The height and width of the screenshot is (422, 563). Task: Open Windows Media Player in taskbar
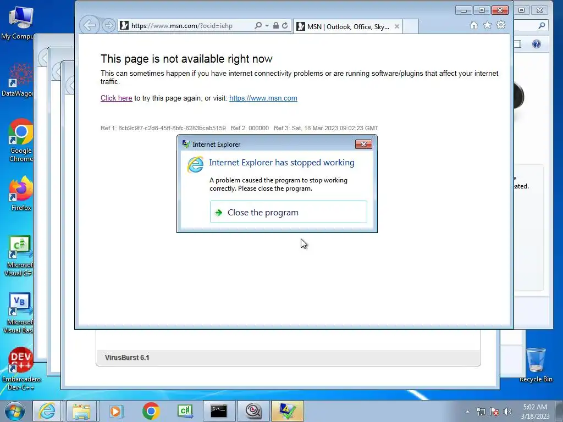pyautogui.click(x=115, y=411)
